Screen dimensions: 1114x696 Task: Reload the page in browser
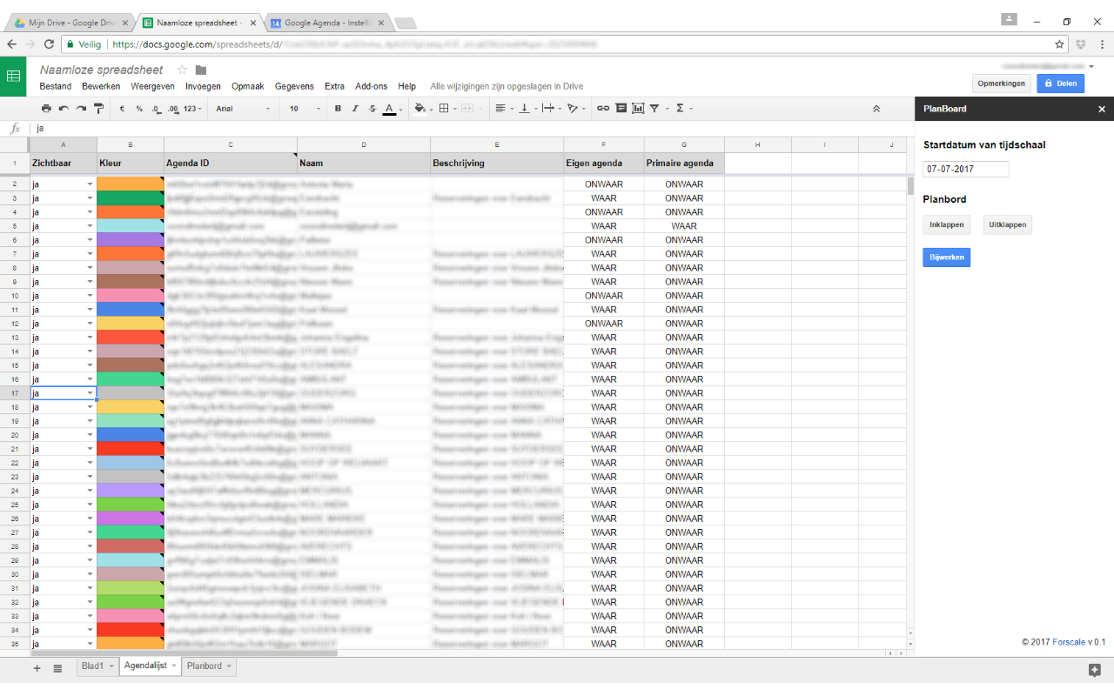tap(49, 43)
